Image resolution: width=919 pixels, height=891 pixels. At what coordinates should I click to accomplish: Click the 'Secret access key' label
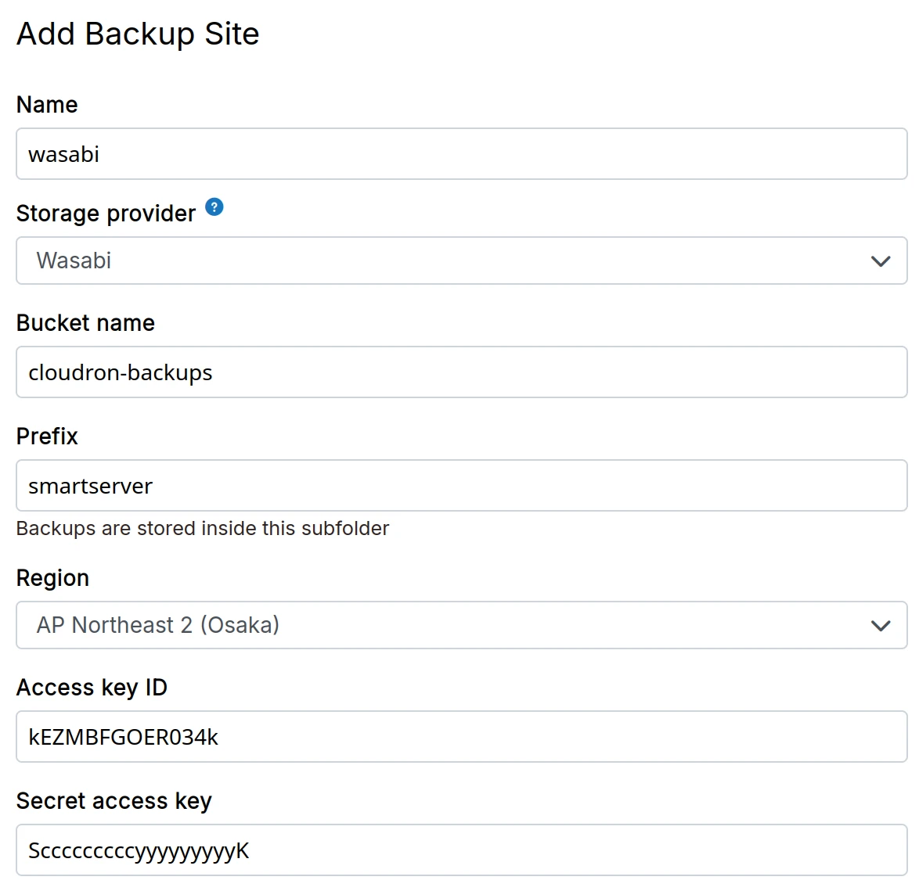tap(114, 801)
